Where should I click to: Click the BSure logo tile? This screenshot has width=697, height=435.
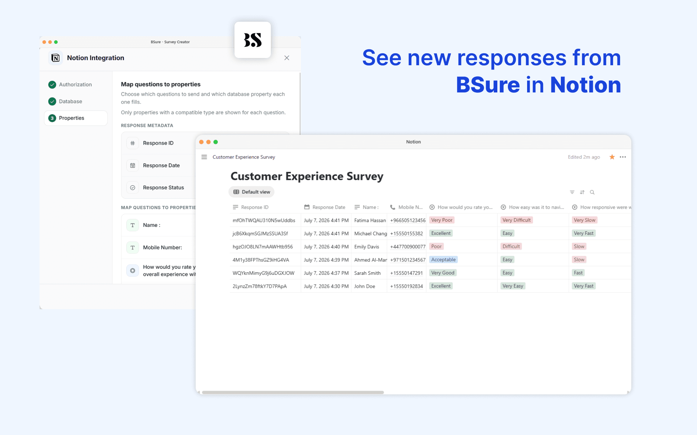pos(253,40)
